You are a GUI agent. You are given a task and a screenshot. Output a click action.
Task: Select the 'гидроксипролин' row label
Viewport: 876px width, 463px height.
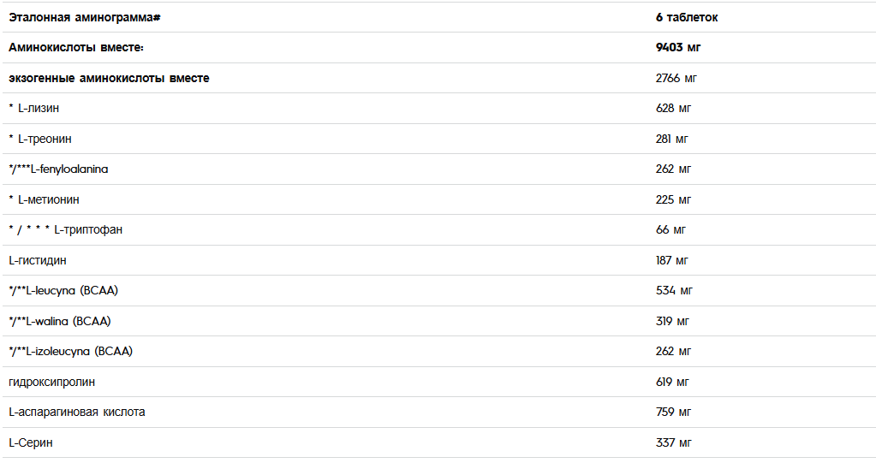pos(52,382)
